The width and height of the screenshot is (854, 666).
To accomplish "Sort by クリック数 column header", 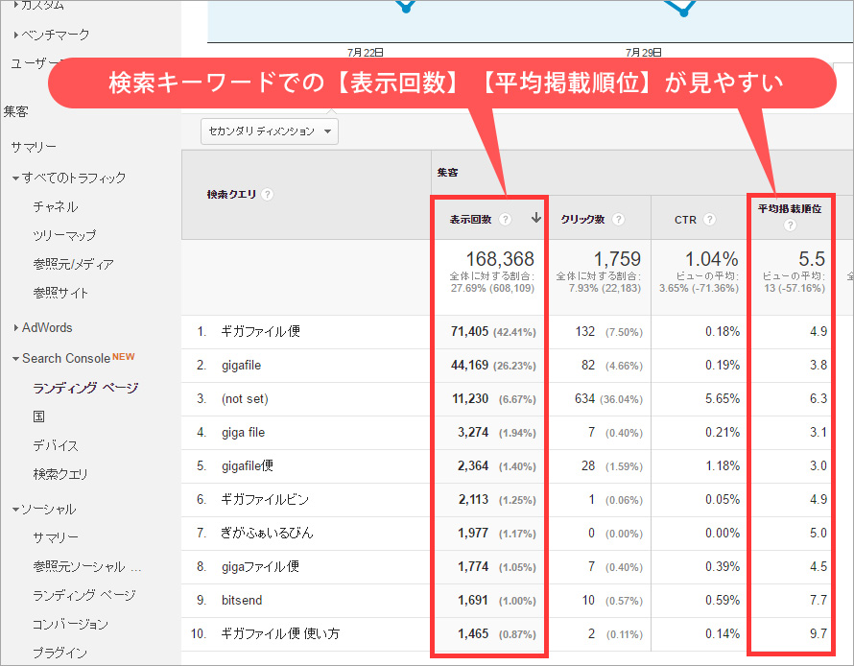I will (x=582, y=220).
